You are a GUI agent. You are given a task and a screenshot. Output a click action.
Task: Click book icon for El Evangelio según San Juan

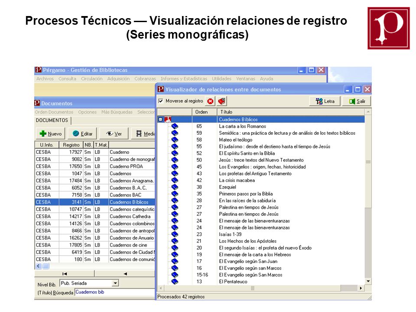[x=175, y=261]
